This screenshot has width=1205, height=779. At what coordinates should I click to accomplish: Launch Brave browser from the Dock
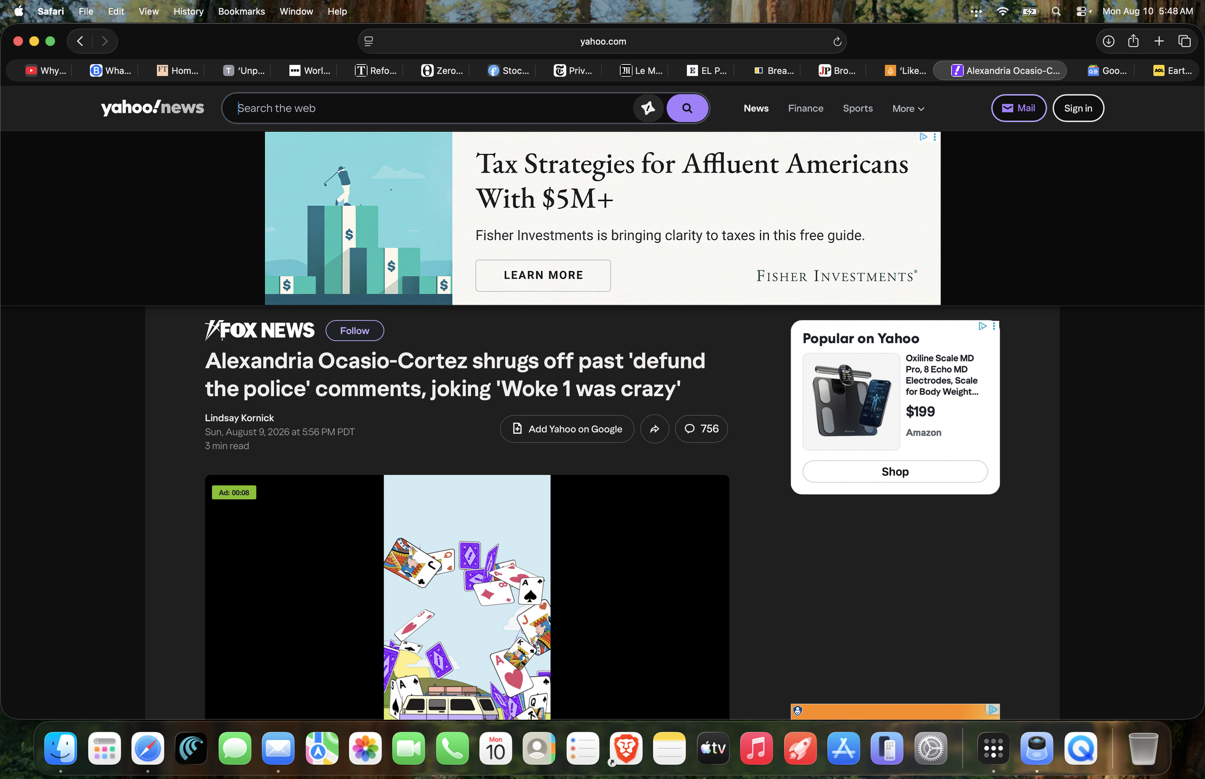click(x=626, y=748)
